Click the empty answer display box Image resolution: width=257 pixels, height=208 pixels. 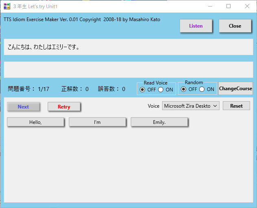(128, 69)
